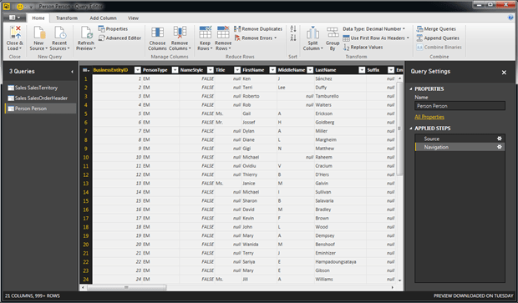Click the vertical scrollbar down arrow
Image resolution: width=518 pixels, height=303 pixels.
click(399, 280)
